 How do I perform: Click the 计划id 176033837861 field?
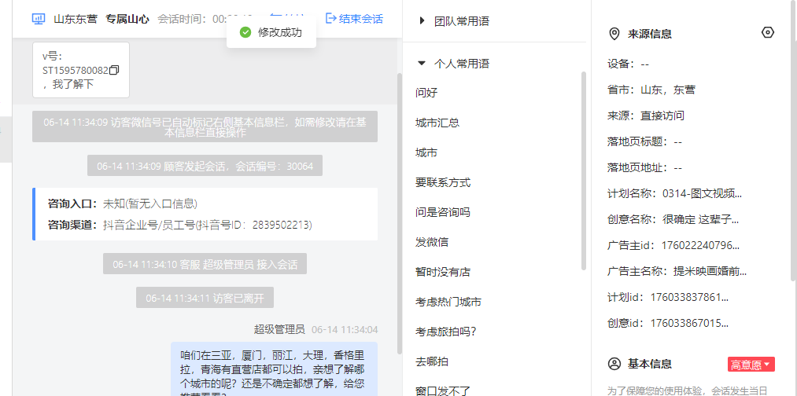667,297
